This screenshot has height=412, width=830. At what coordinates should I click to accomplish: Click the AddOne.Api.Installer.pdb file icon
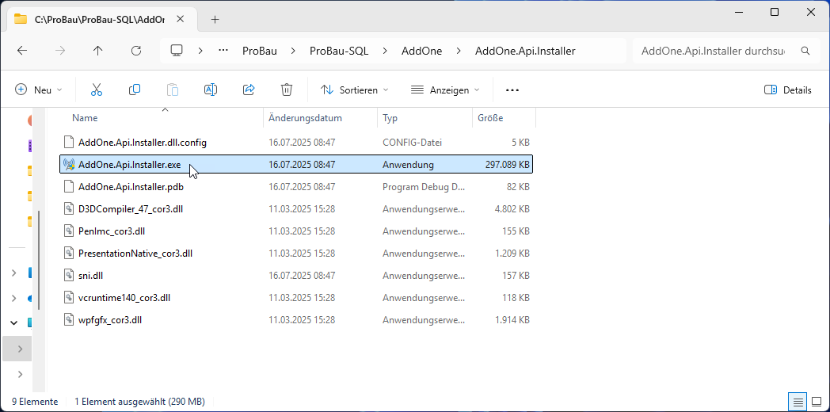[x=68, y=187]
